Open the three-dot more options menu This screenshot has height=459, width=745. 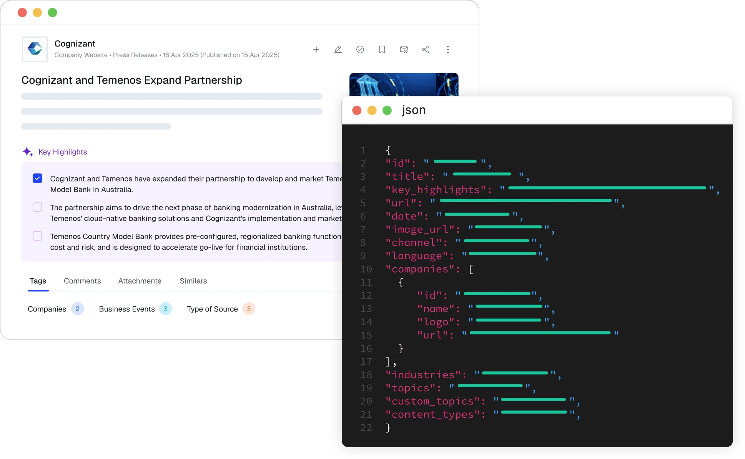coord(448,50)
